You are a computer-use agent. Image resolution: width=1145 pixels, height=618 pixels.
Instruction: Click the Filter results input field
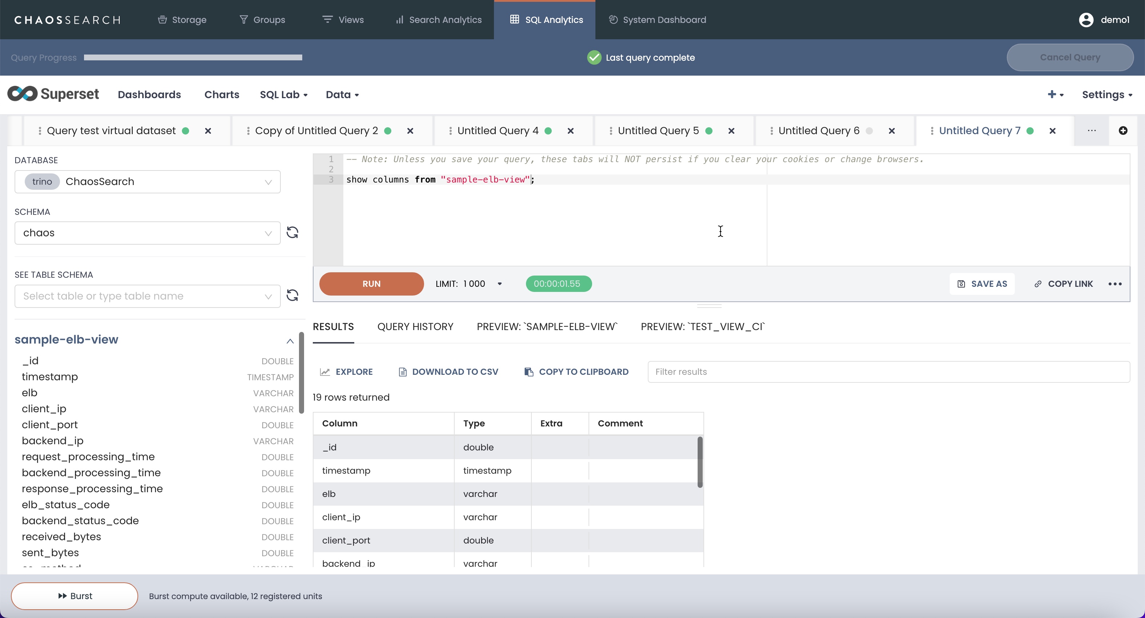[x=888, y=372]
